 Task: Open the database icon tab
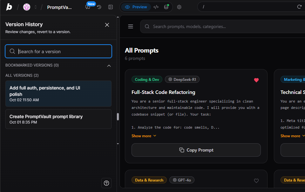166,7
